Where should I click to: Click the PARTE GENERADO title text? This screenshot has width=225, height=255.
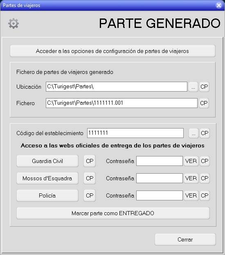[x=160, y=23]
